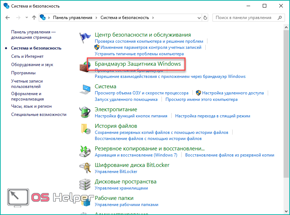Image resolution: width=290 pixels, height=215 pixels.
Task: Open Сеть и Интернет category
Action: click(x=27, y=56)
